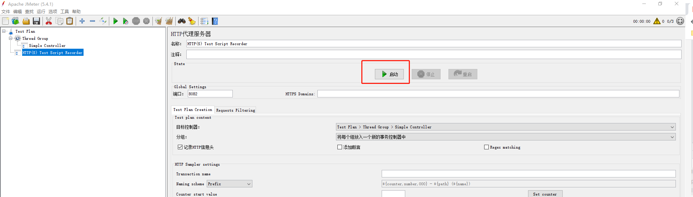
Task: Start the test with green arrow toolbar icon
Action: click(115, 21)
